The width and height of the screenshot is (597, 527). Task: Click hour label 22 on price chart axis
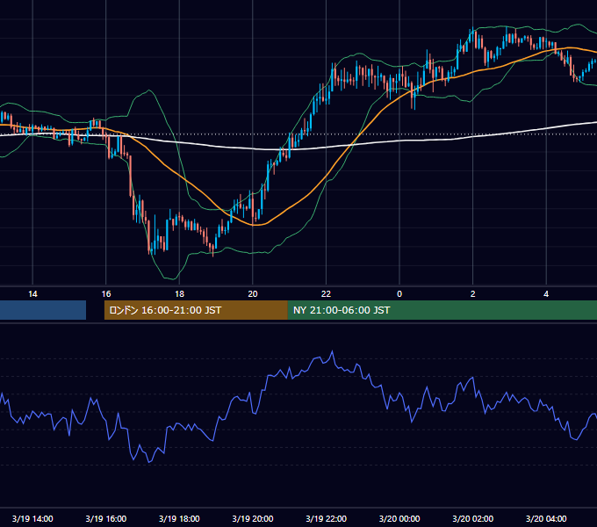click(326, 294)
